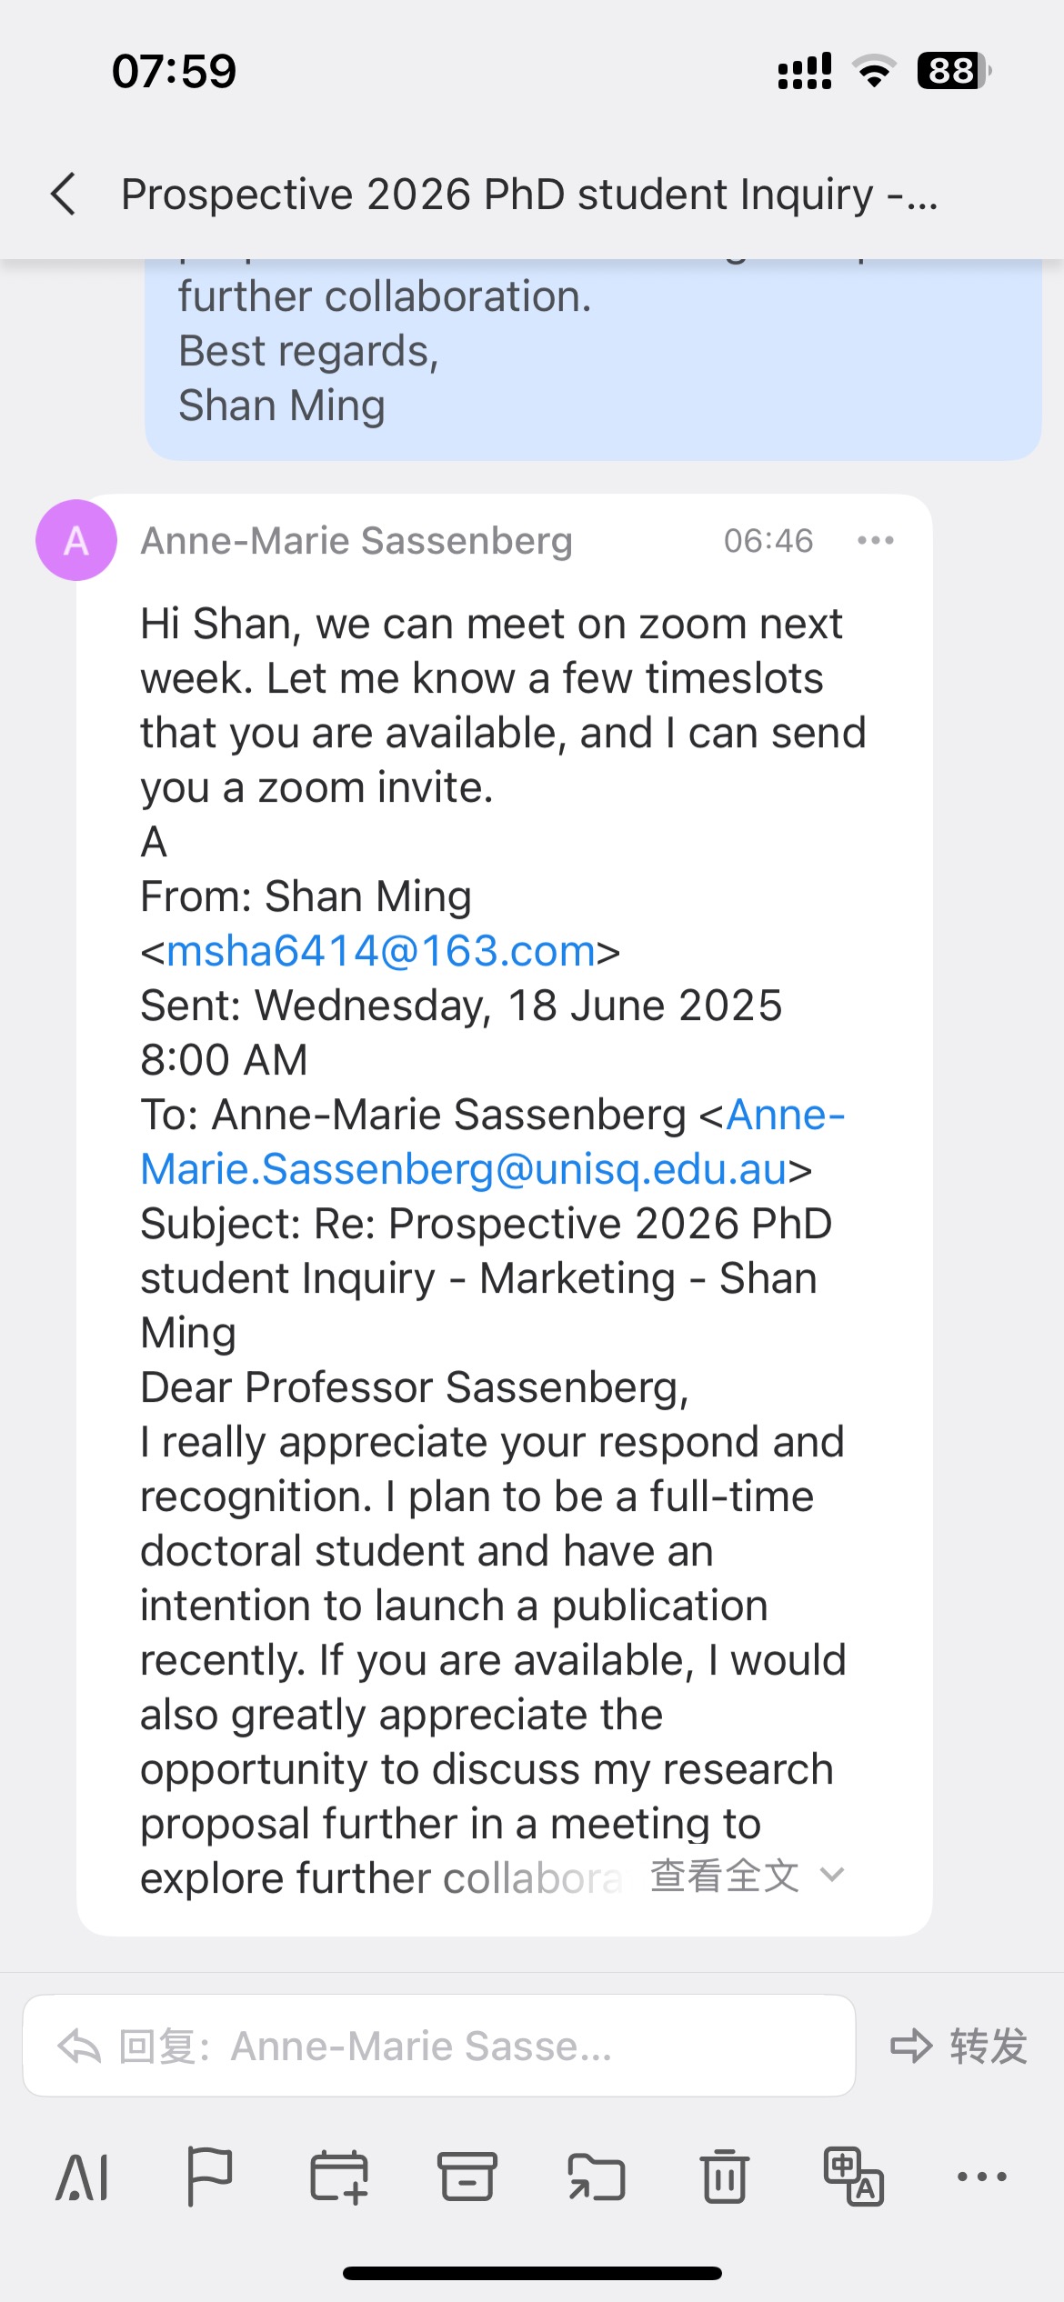This screenshot has width=1064, height=2302.
Task: Open more options in bottom toolbar
Action: pyautogui.click(x=982, y=2177)
